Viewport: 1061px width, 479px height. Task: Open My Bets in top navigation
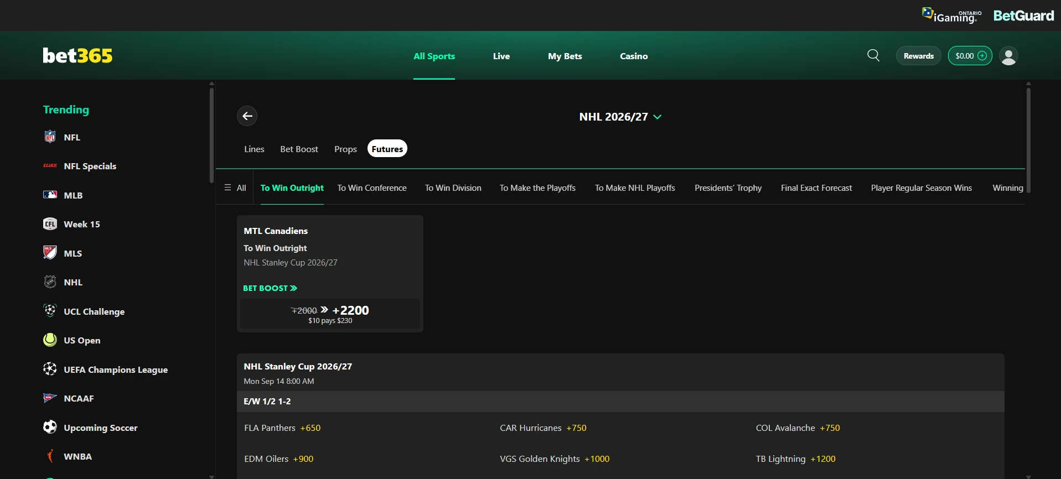[x=565, y=56]
